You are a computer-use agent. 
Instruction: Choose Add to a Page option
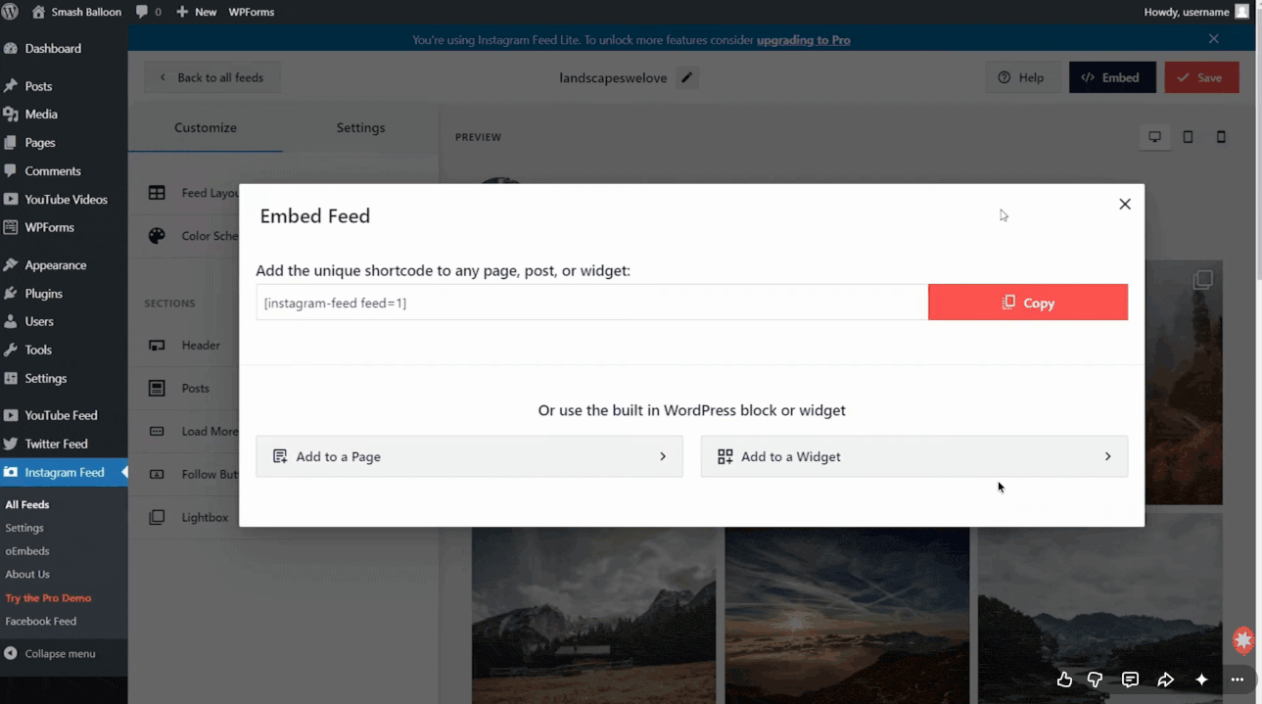point(470,456)
